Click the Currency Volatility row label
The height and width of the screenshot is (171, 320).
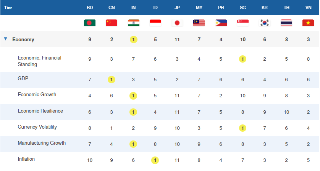(37, 127)
